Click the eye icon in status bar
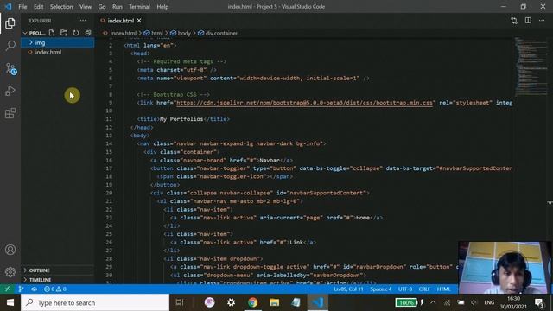Viewport: 553px width, 311px height. [34, 289]
